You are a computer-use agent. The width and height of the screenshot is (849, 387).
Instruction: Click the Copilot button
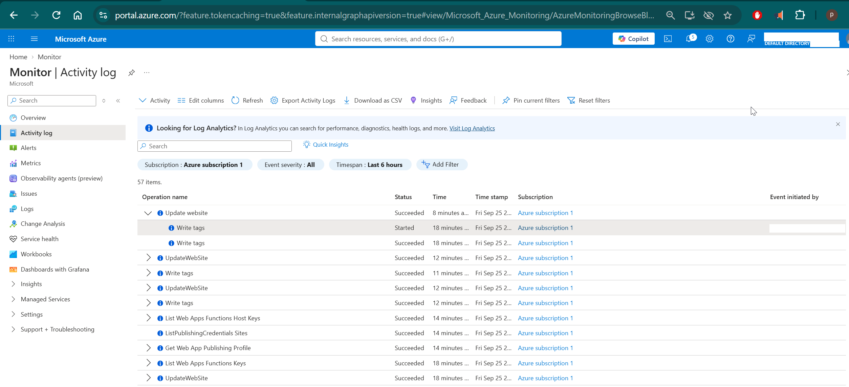pos(633,39)
